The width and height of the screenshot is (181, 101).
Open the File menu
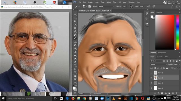(80, 2)
